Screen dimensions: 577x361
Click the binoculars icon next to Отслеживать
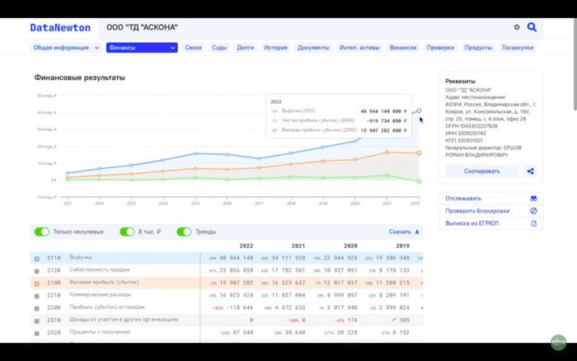[x=533, y=199]
